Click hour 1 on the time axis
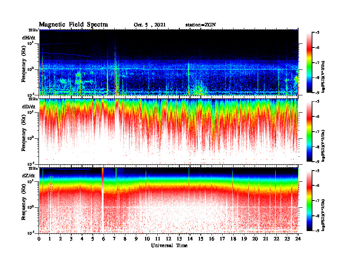 click(50, 239)
